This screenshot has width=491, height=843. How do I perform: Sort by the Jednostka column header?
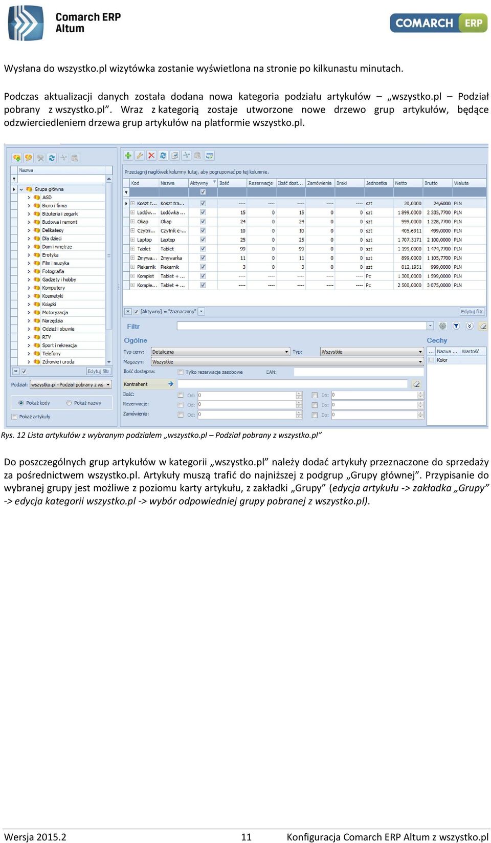379,183
